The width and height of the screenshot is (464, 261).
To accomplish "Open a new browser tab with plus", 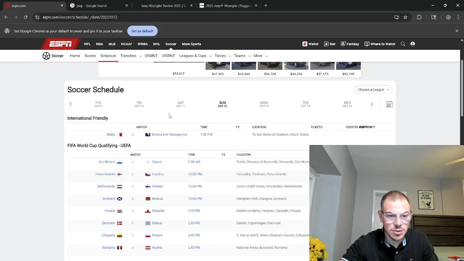I will 266,5.
